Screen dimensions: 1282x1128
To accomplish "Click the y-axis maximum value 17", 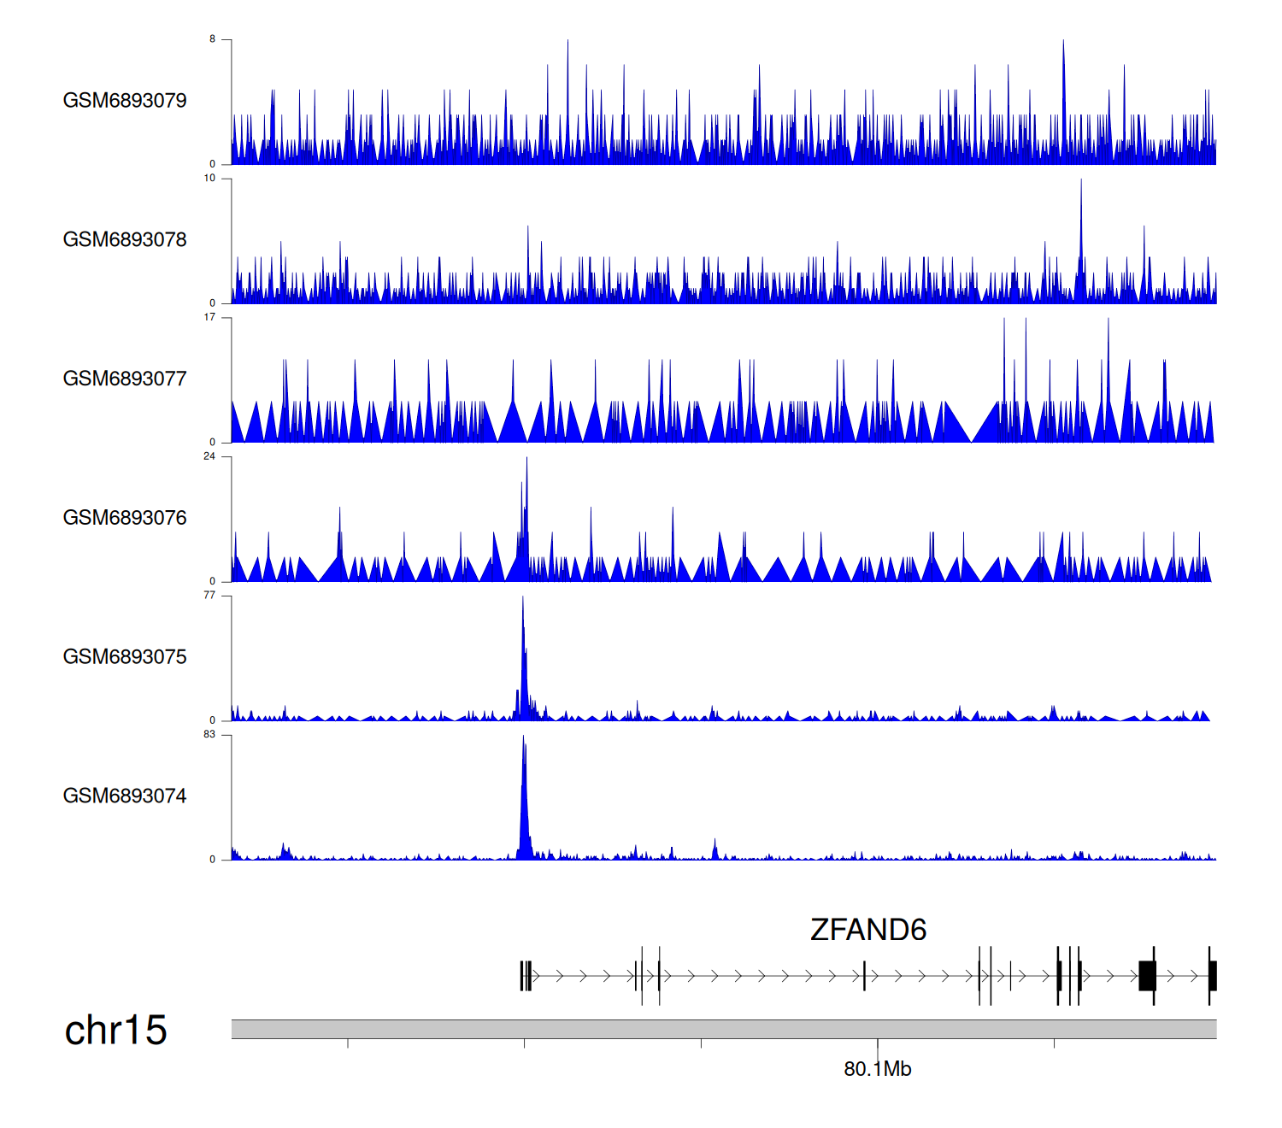I will 209,317.
